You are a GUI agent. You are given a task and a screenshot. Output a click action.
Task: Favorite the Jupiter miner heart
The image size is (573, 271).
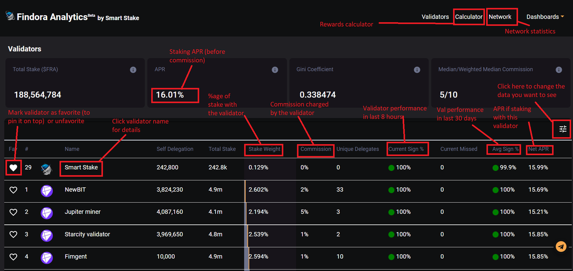click(13, 212)
